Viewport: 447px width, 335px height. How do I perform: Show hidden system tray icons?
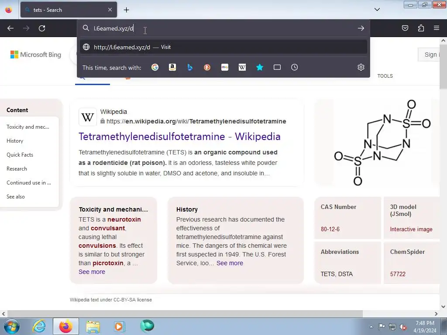(371, 327)
